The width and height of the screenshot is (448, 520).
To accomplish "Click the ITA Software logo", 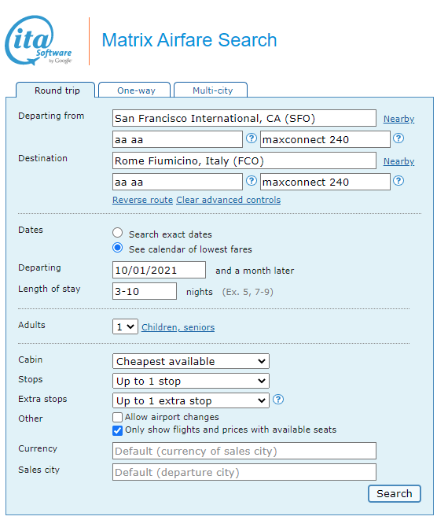I will tap(39, 40).
